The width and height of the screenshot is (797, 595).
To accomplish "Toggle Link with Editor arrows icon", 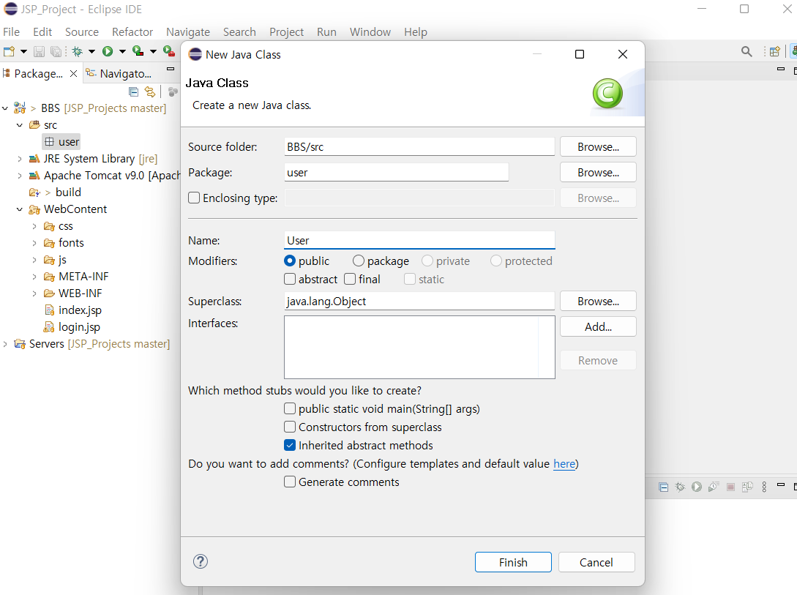I will [150, 92].
